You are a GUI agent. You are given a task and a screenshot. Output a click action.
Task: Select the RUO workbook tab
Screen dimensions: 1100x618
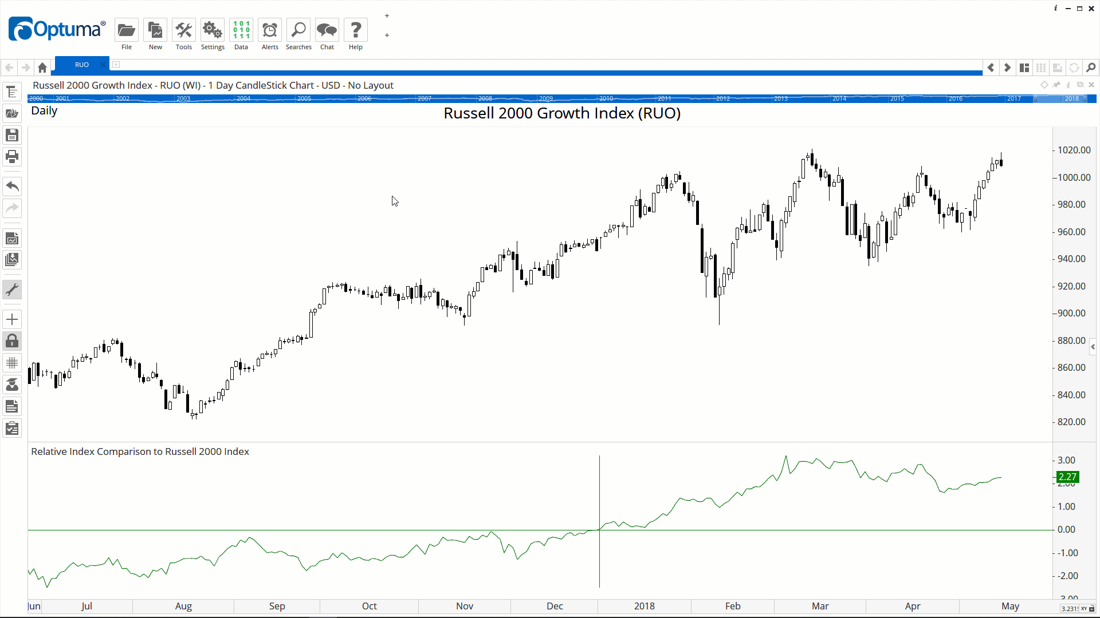point(81,65)
